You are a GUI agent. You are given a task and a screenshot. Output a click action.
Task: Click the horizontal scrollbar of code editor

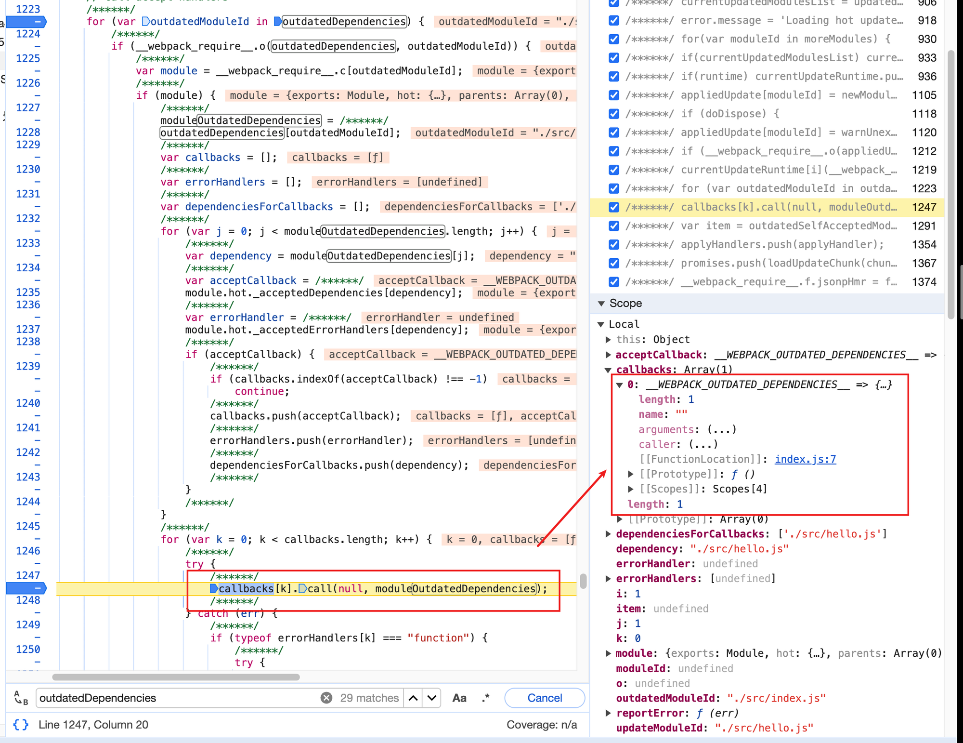(x=176, y=677)
